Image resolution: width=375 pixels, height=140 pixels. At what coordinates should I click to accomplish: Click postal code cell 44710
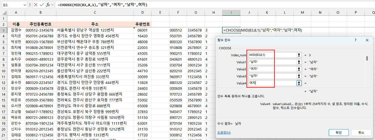point(142,71)
